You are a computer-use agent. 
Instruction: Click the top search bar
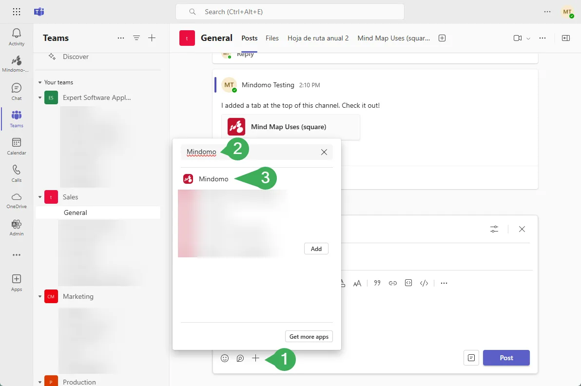290,12
